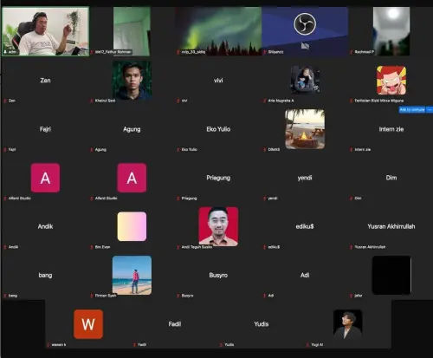Click the muted mic icon next to Yusran Akhirullah

click(351, 247)
